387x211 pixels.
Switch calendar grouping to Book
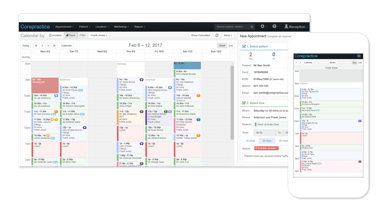(71, 35)
